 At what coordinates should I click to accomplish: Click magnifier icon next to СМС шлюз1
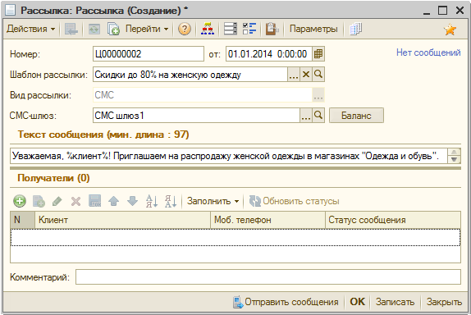[x=318, y=116]
